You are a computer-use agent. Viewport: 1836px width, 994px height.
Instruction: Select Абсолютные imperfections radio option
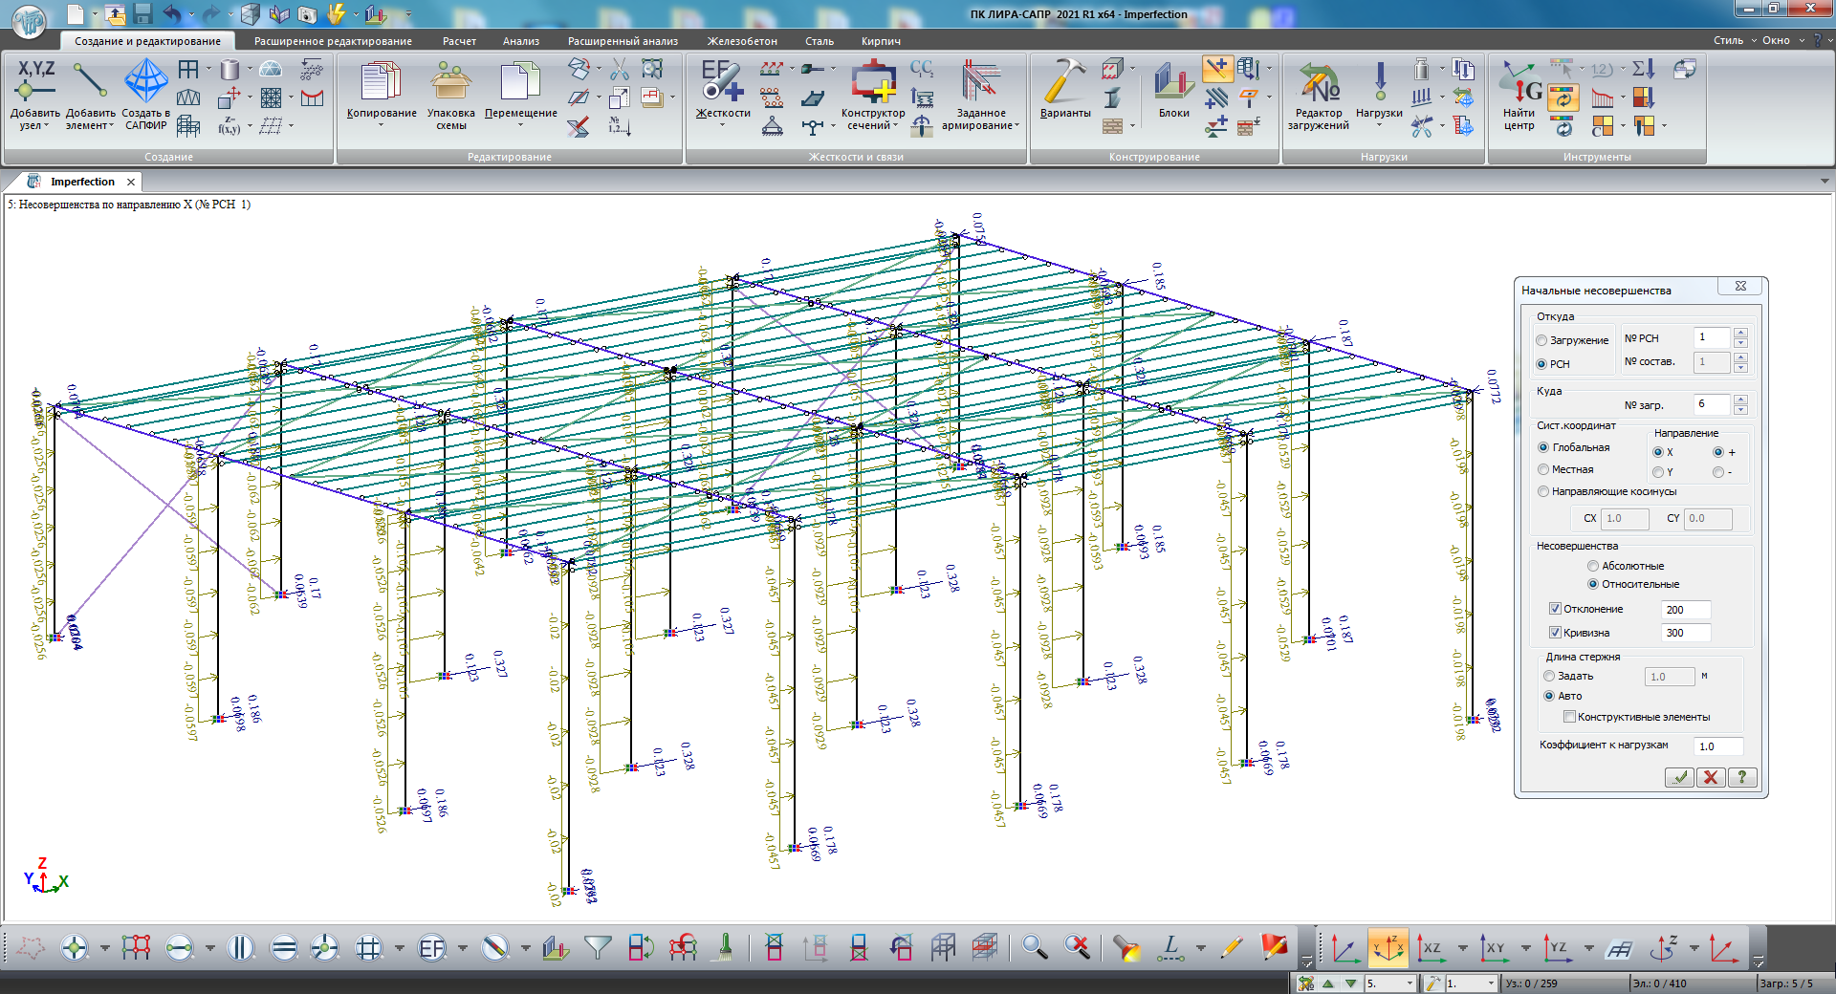1592,566
